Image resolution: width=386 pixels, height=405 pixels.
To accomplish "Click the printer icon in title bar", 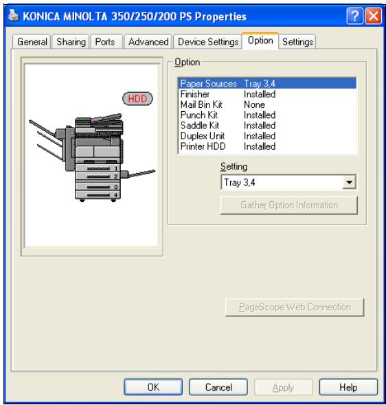I will pyautogui.click(x=14, y=16).
